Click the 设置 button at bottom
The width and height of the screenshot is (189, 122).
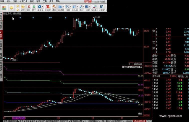tap(5, 121)
